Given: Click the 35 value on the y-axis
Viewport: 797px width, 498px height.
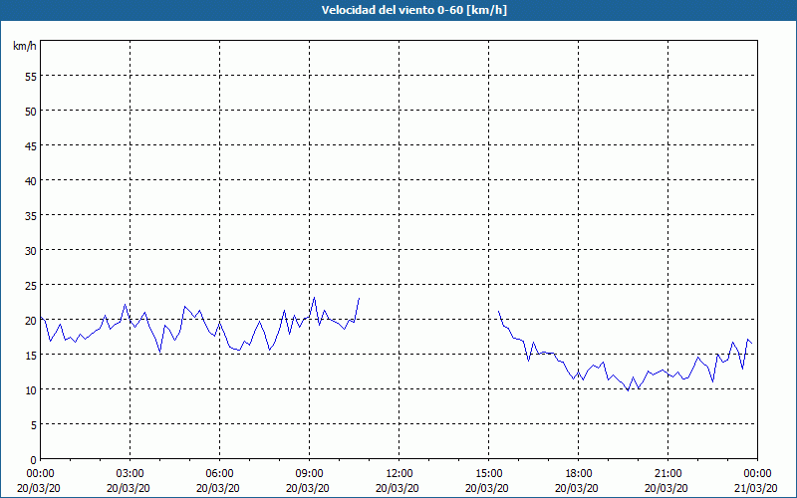Looking at the screenshot, I should point(31,215).
